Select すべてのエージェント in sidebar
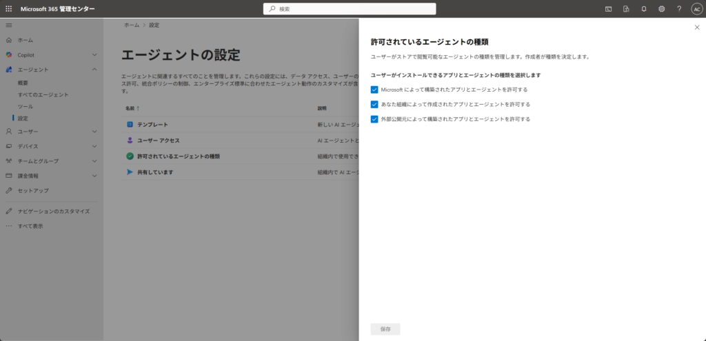Screen dimensions: 706x341 (43, 94)
